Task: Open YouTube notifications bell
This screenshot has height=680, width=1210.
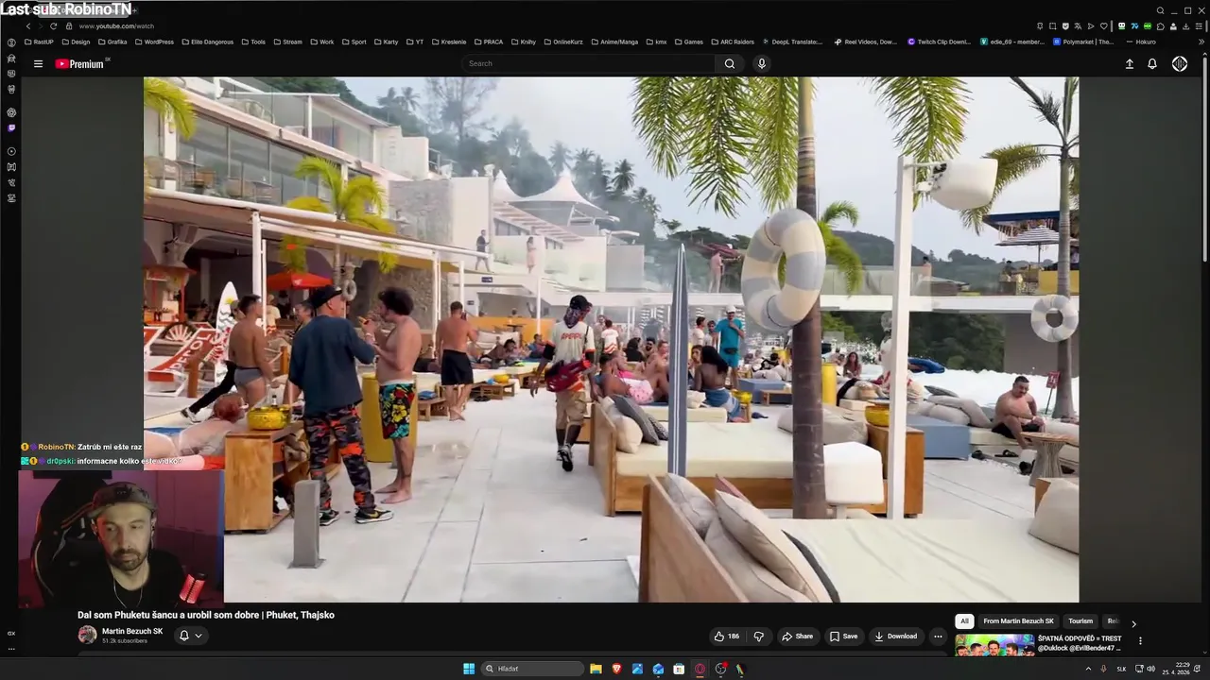Action: pyautogui.click(x=1152, y=63)
